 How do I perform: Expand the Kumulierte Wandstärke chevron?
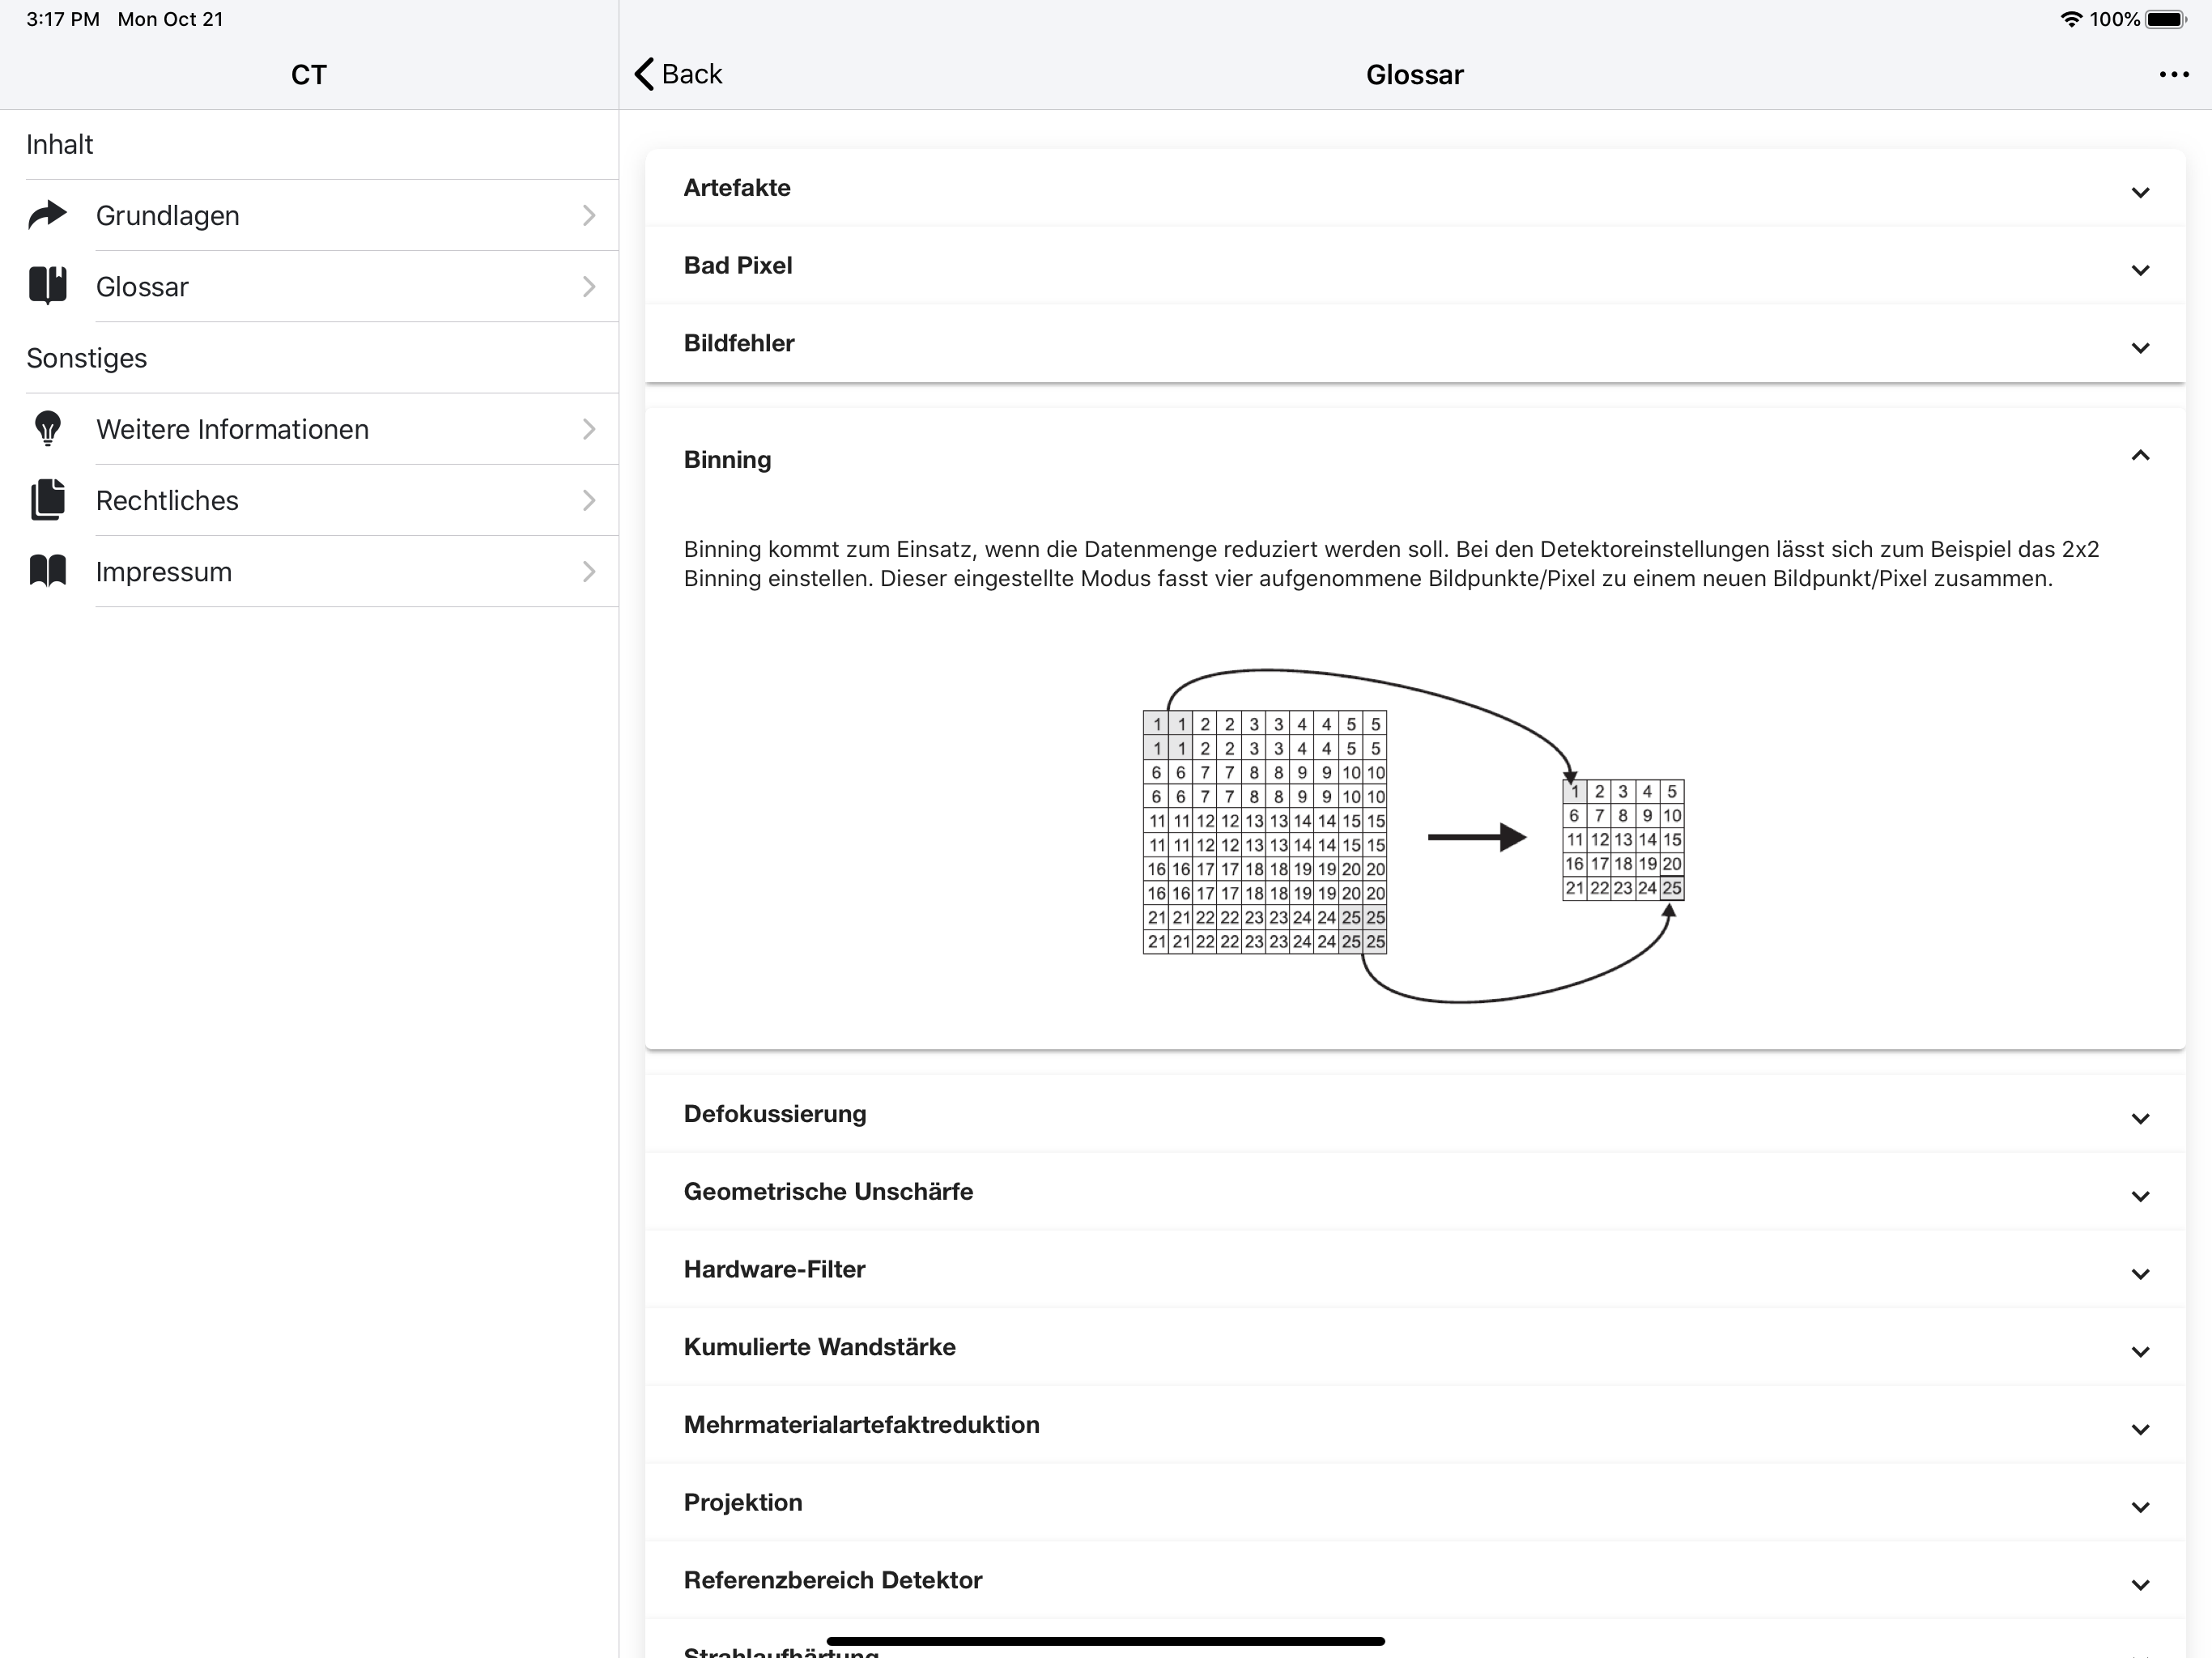pyautogui.click(x=2140, y=1352)
